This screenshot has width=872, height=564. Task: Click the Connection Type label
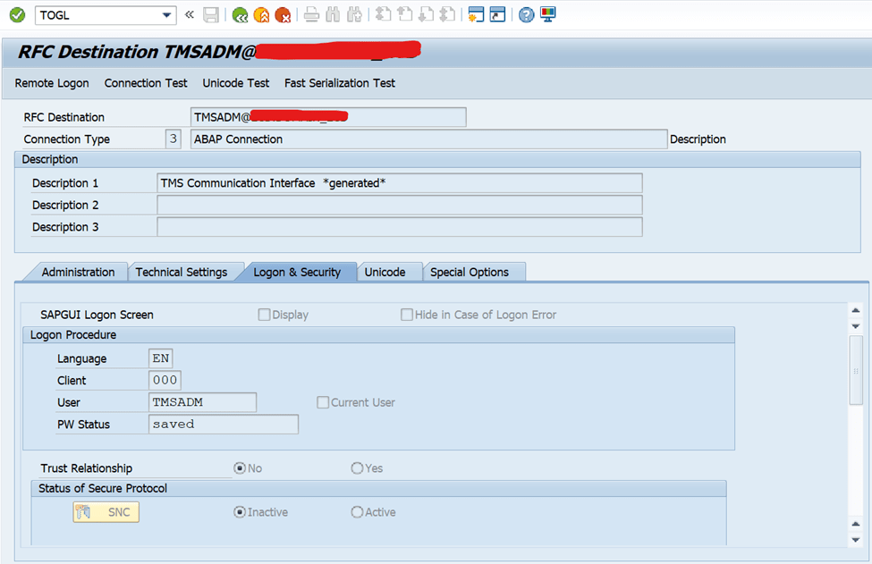67,139
